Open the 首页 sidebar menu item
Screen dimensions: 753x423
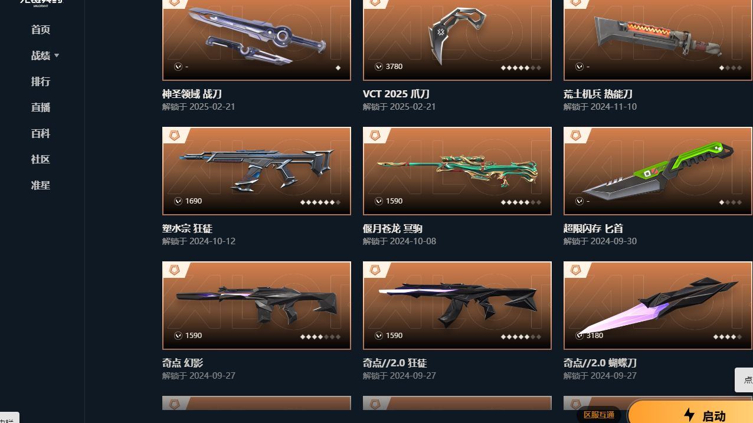point(41,29)
